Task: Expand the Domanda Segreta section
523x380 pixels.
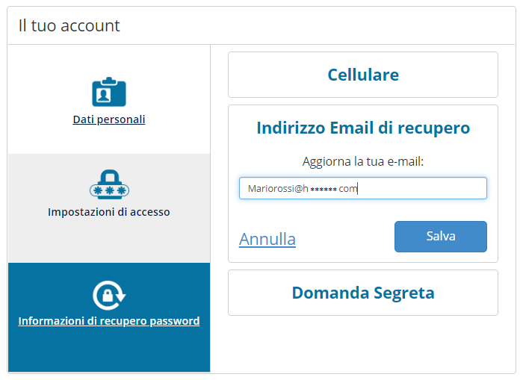Action: pos(363,293)
